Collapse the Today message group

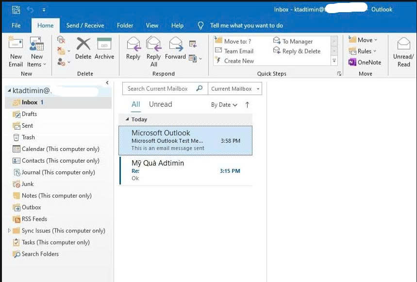(x=127, y=119)
